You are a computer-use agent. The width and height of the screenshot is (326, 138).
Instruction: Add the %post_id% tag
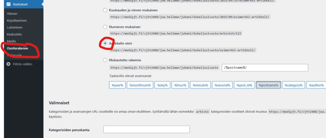coord(244,85)
